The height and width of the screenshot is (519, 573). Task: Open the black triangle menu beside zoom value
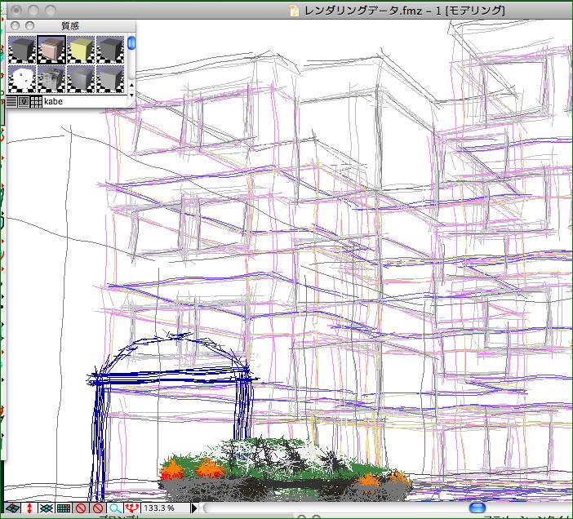tap(194, 508)
